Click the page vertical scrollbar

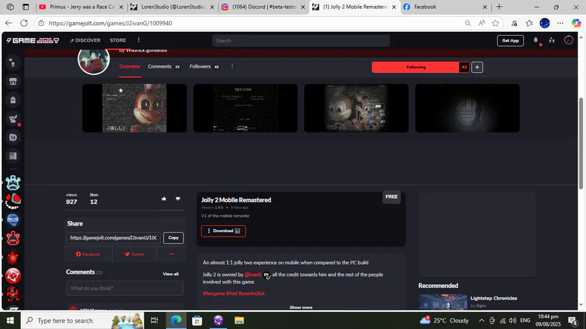click(581, 143)
